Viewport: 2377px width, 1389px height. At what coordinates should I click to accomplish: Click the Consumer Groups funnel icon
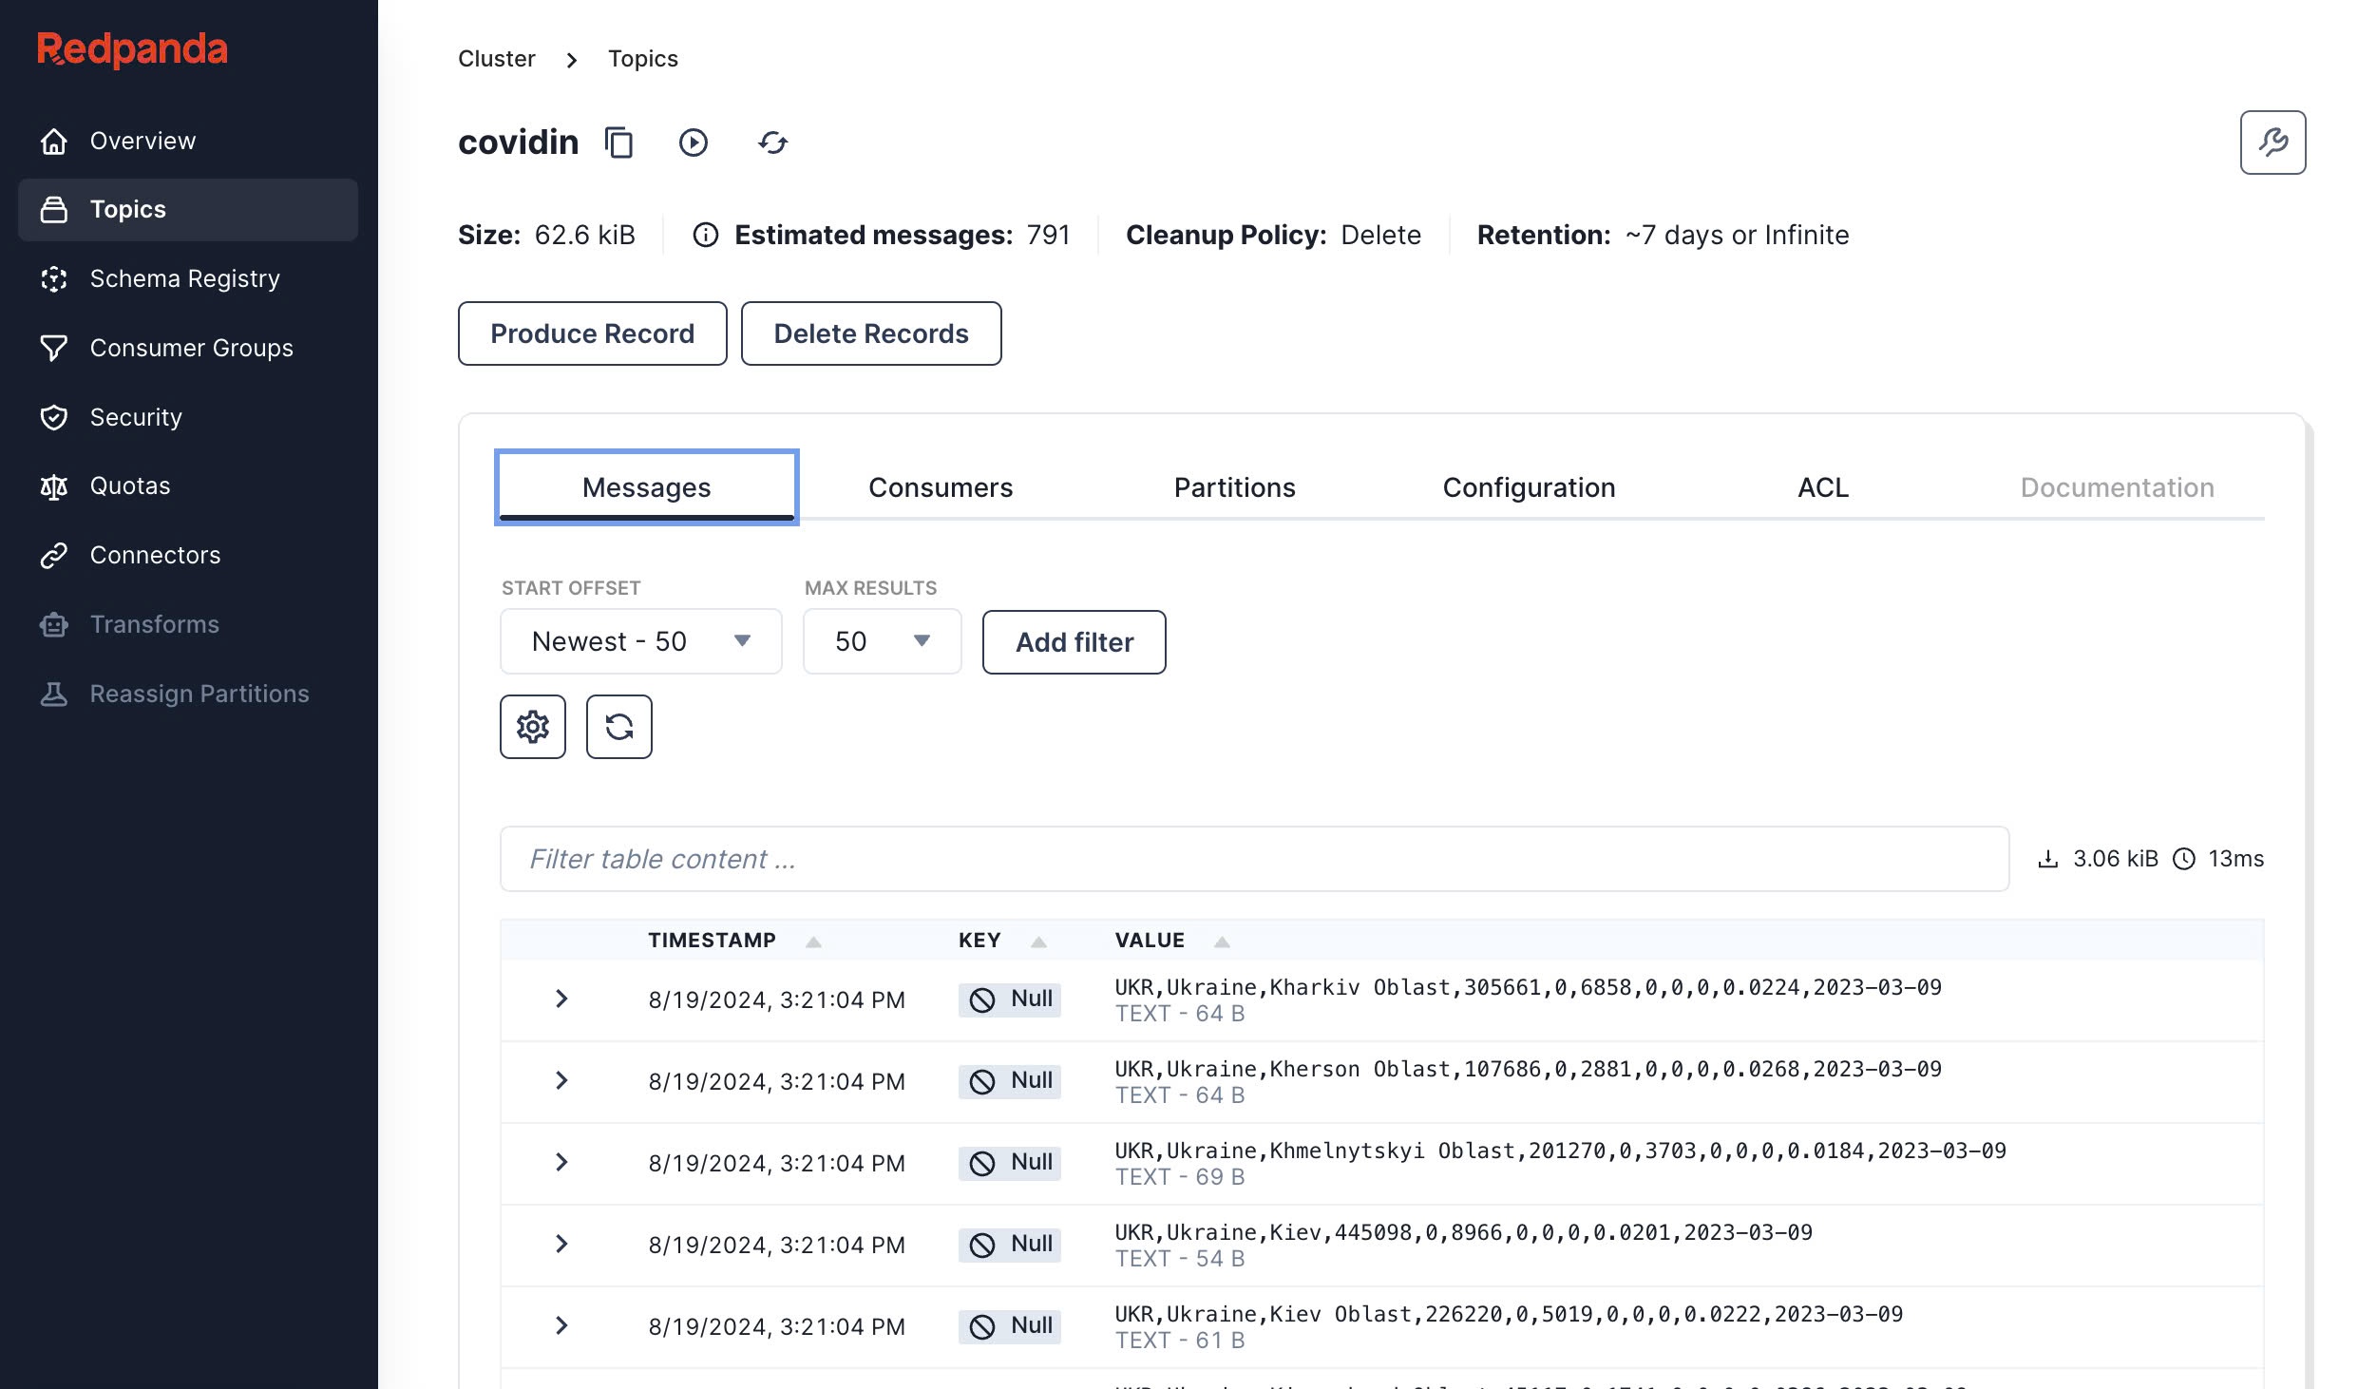54,348
